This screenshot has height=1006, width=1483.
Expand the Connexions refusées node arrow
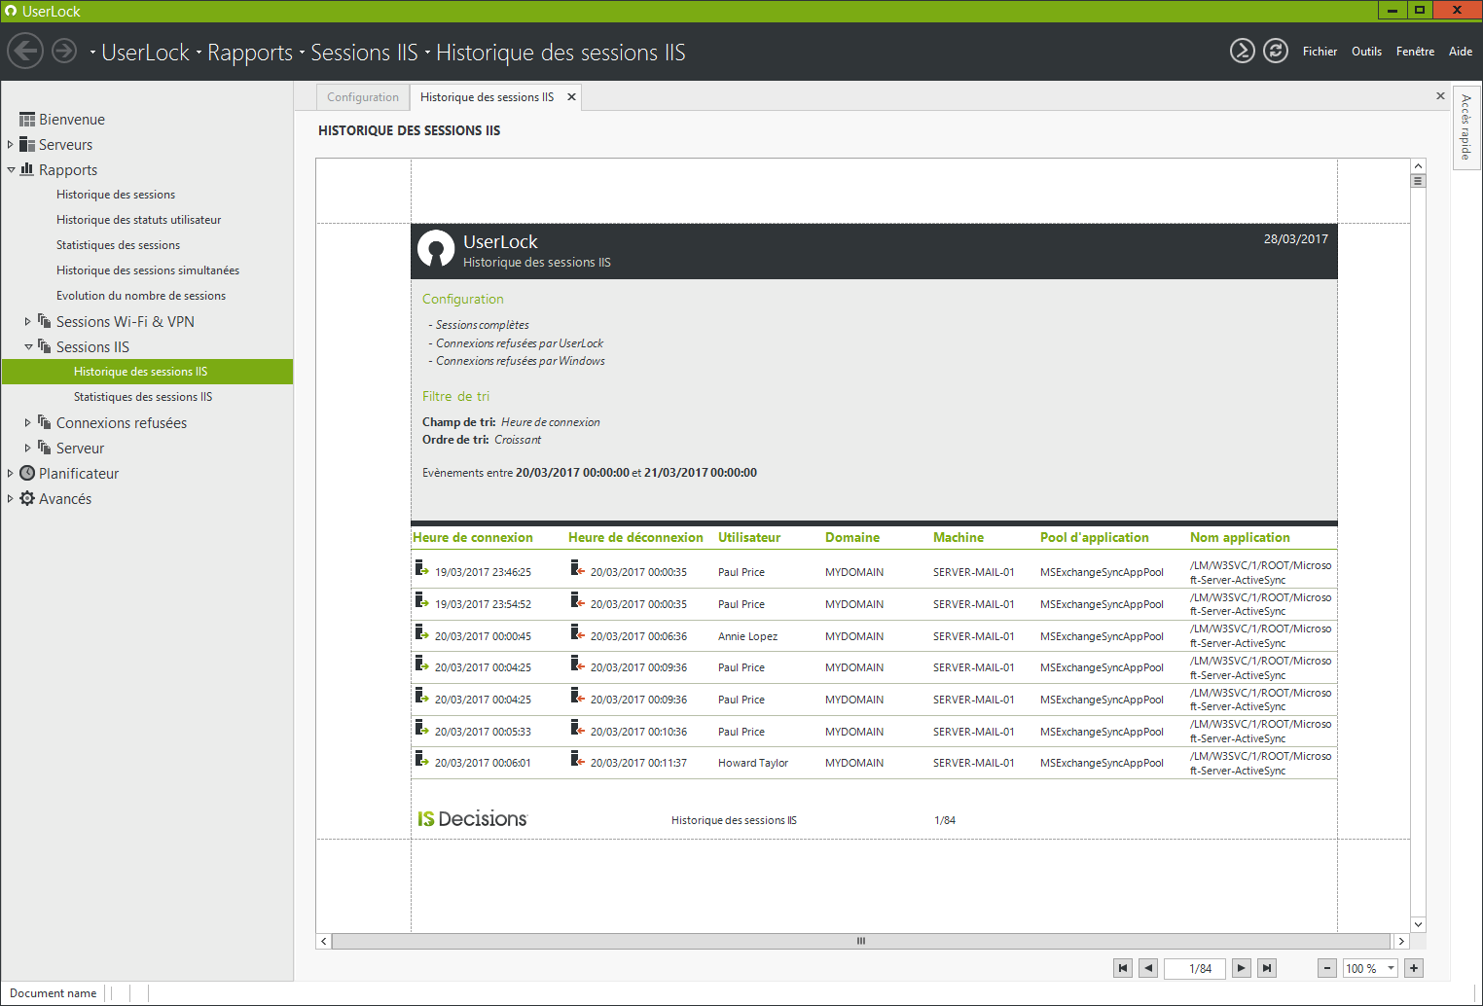pos(28,423)
